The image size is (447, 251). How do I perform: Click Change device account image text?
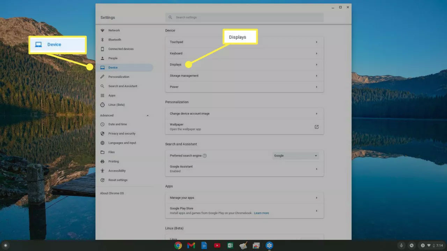click(190, 114)
